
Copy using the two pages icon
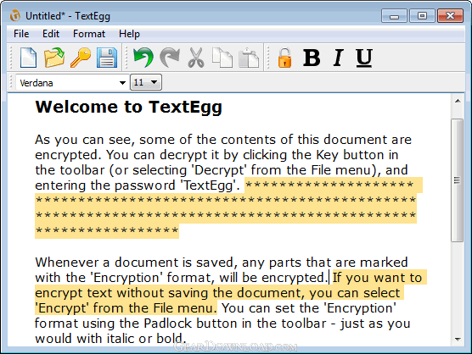222,58
